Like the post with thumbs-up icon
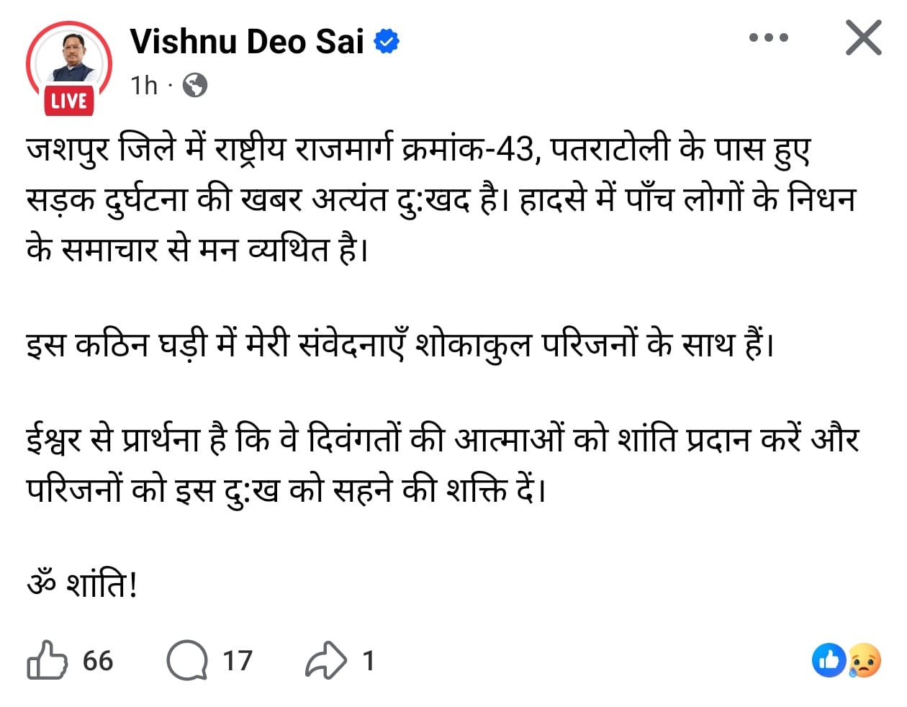This screenshot has width=907, height=707. point(47,660)
